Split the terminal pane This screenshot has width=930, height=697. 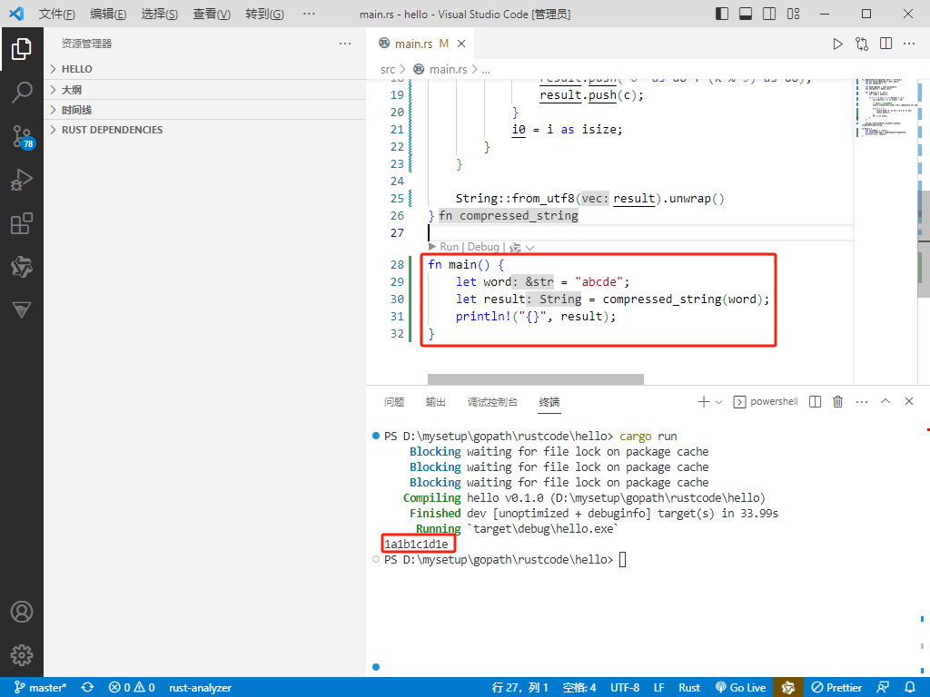click(x=816, y=402)
